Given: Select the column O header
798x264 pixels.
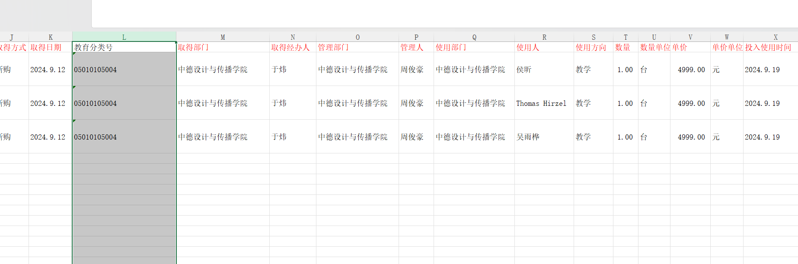Looking at the screenshot, I should (x=357, y=37).
